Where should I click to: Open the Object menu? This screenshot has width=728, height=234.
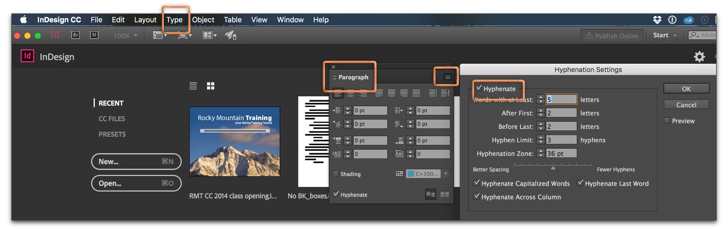coord(203,20)
